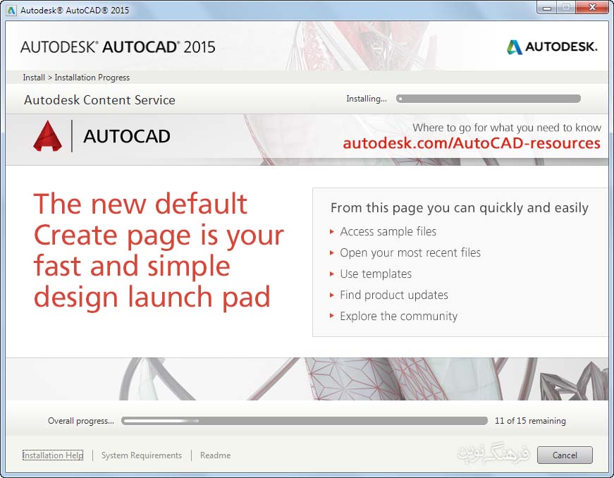Click the overall progress bar

pos(305,421)
